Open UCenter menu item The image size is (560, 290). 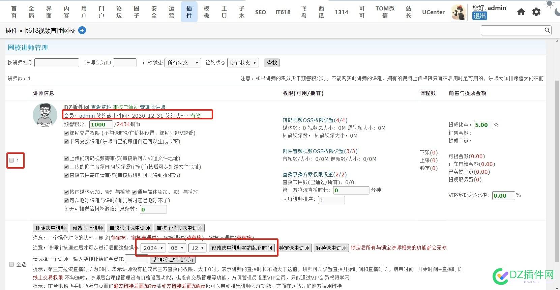tap(433, 12)
